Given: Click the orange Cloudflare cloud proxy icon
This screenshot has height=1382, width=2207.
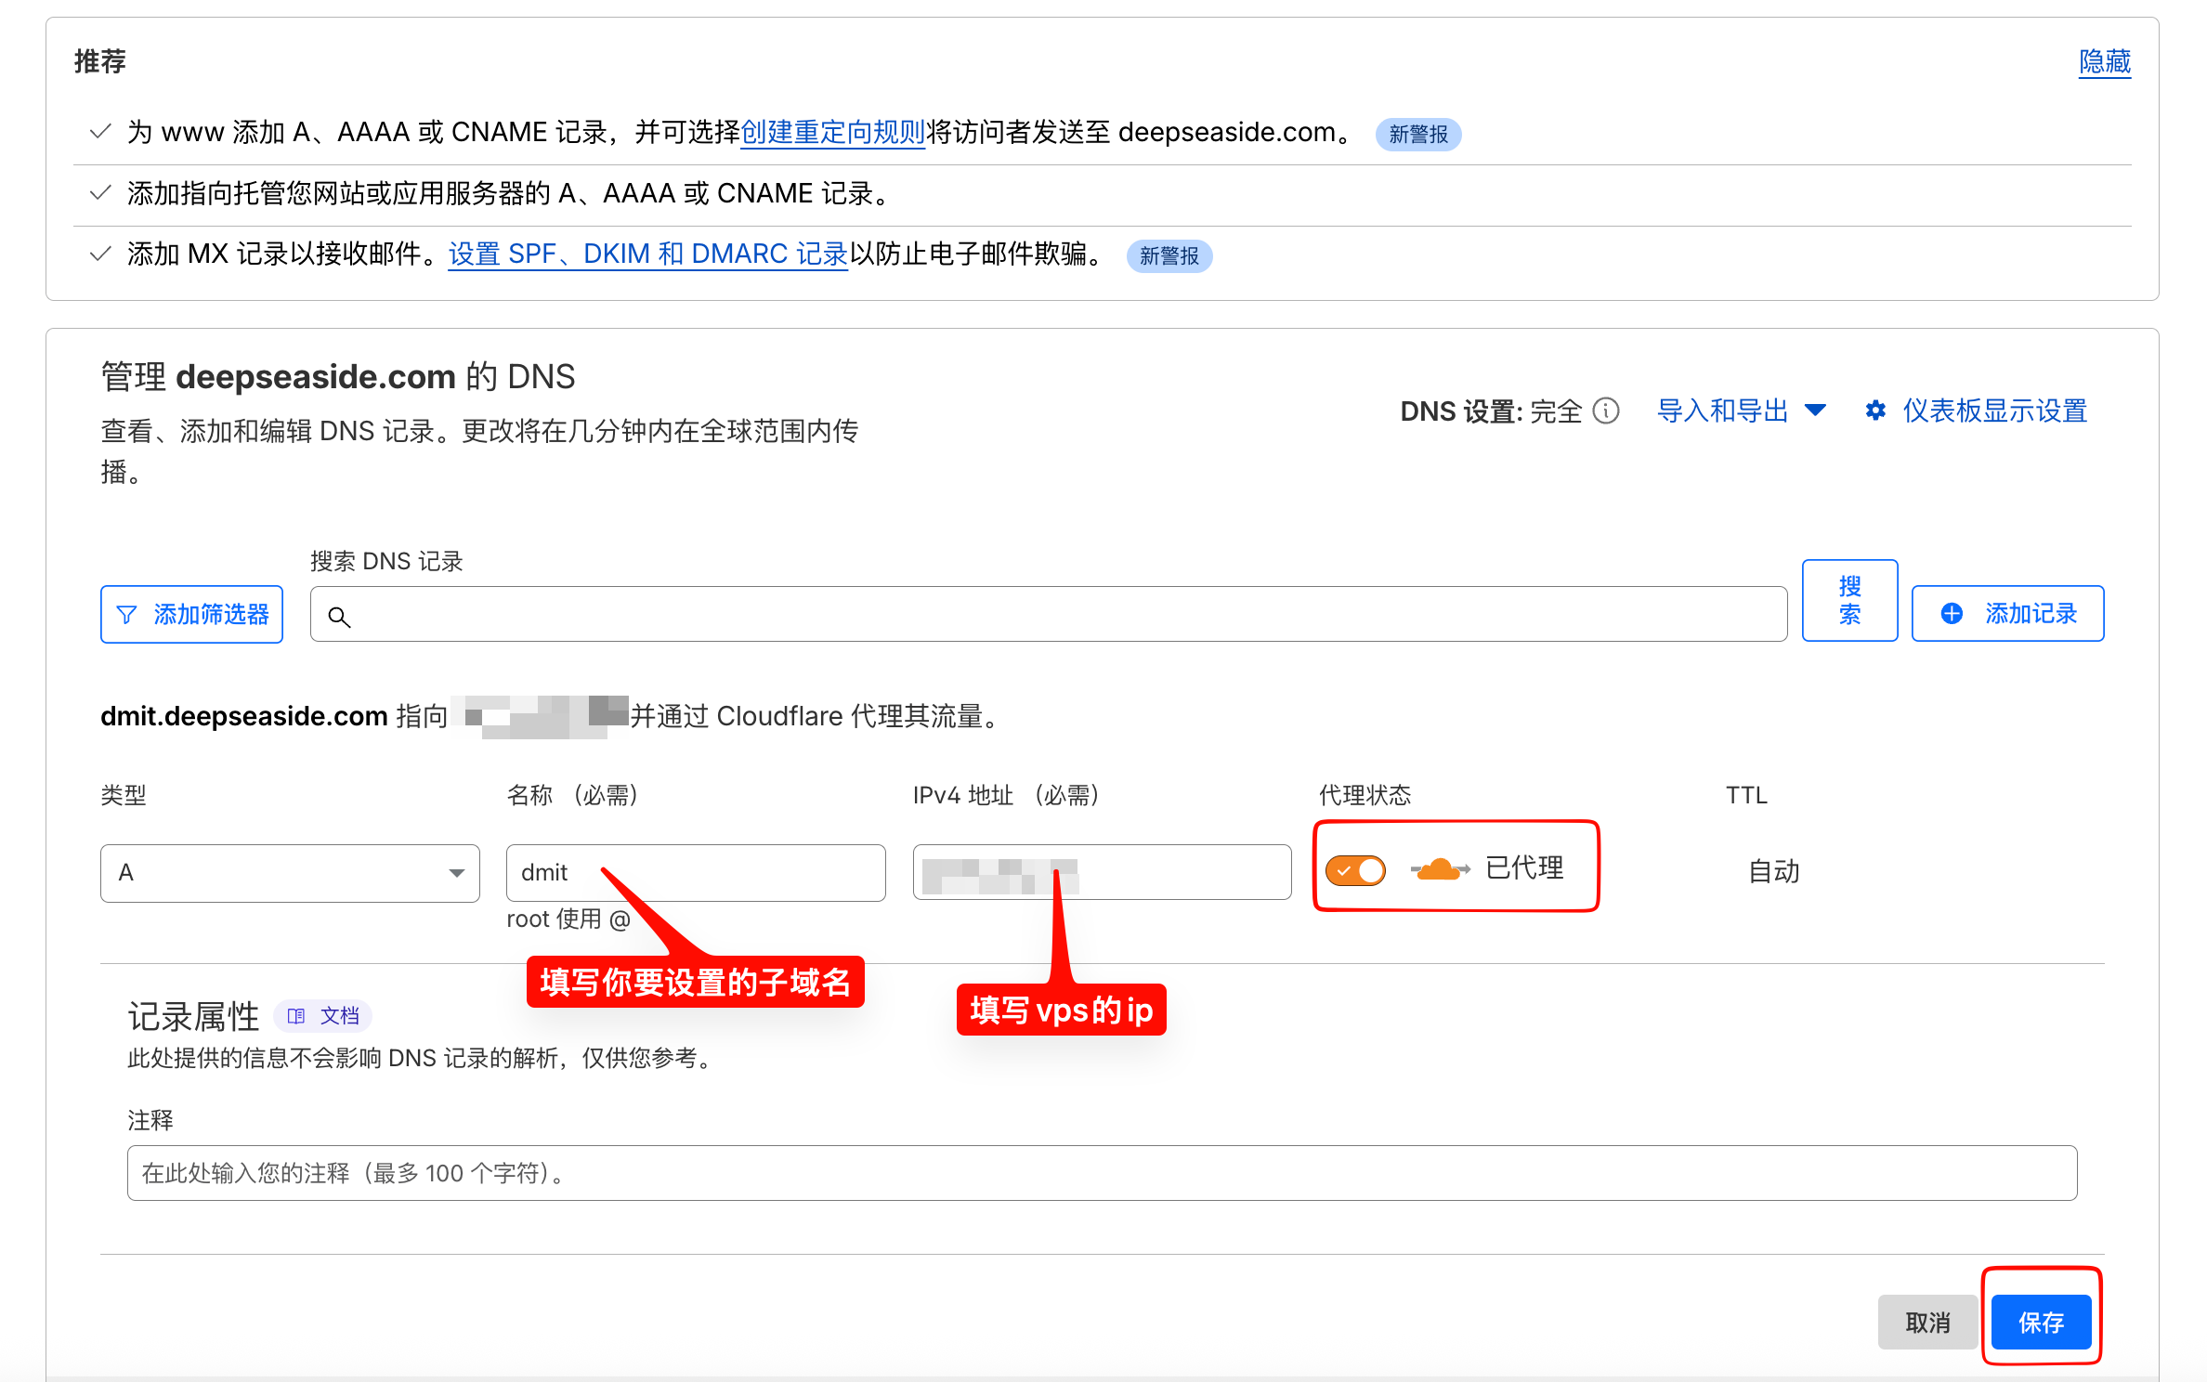Looking at the screenshot, I should [x=1440, y=870].
